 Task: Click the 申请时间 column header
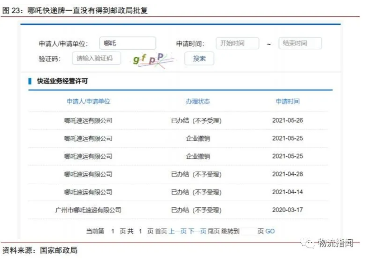coord(288,101)
